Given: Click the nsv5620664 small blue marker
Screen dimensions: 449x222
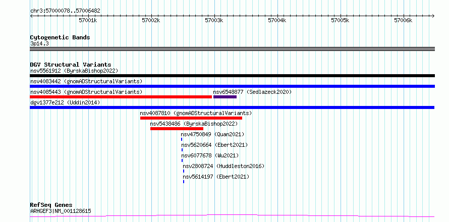Looking at the screenshot, I should [x=182, y=150].
